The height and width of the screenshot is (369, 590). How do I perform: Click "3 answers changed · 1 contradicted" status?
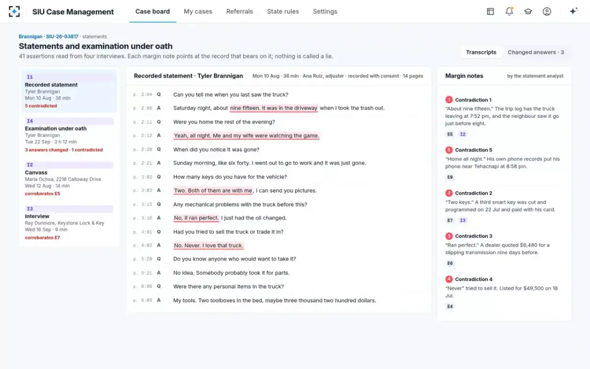64,150
